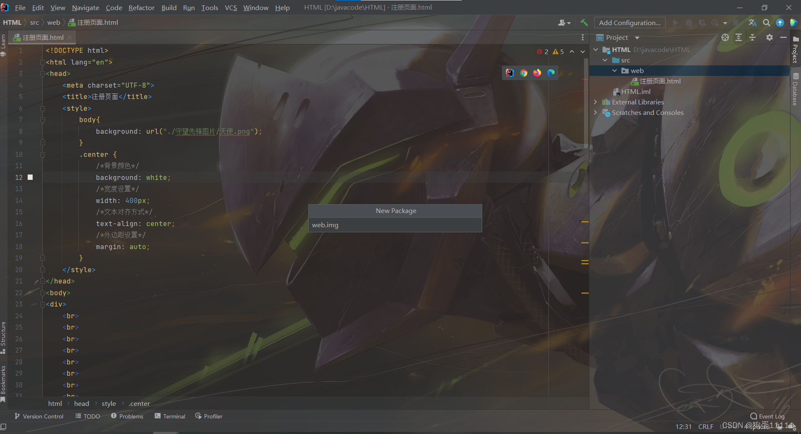This screenshot has height=434, width=801.
Task: Open preview in Edge browser icon
Action: coord(551,73)
